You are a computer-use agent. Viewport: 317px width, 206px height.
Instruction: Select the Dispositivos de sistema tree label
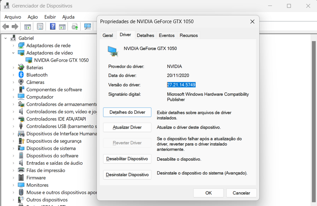(51, 148)
